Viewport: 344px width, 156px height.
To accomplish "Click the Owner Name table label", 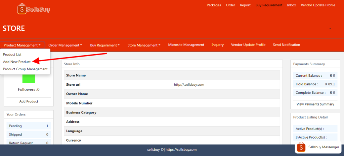I will point(77,94).
